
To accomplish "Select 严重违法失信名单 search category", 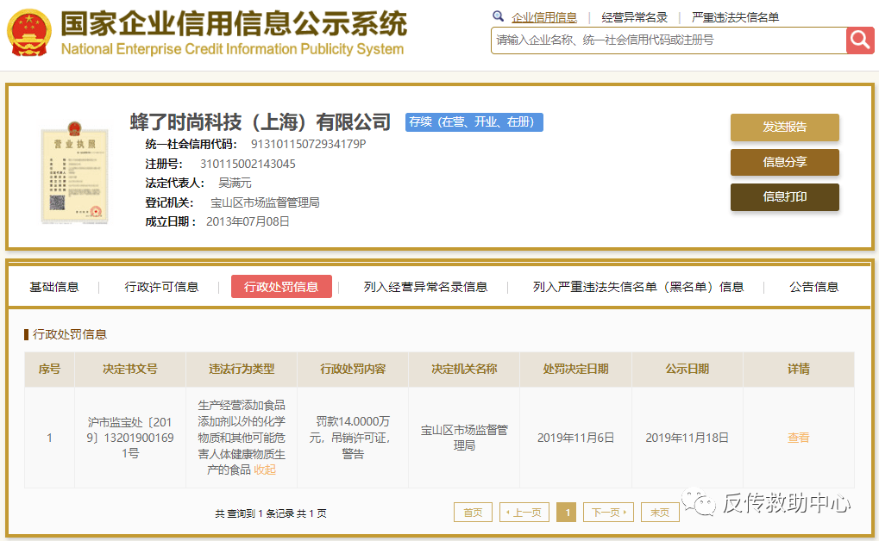I will point(735,17).
